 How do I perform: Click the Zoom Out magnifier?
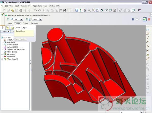pos(94,10)
